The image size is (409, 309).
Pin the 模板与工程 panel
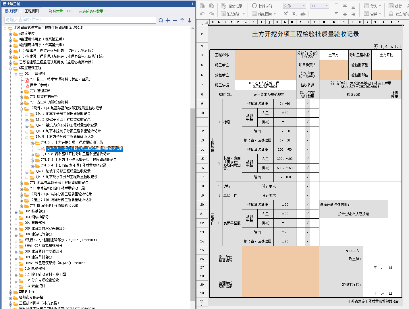(192, 4)
